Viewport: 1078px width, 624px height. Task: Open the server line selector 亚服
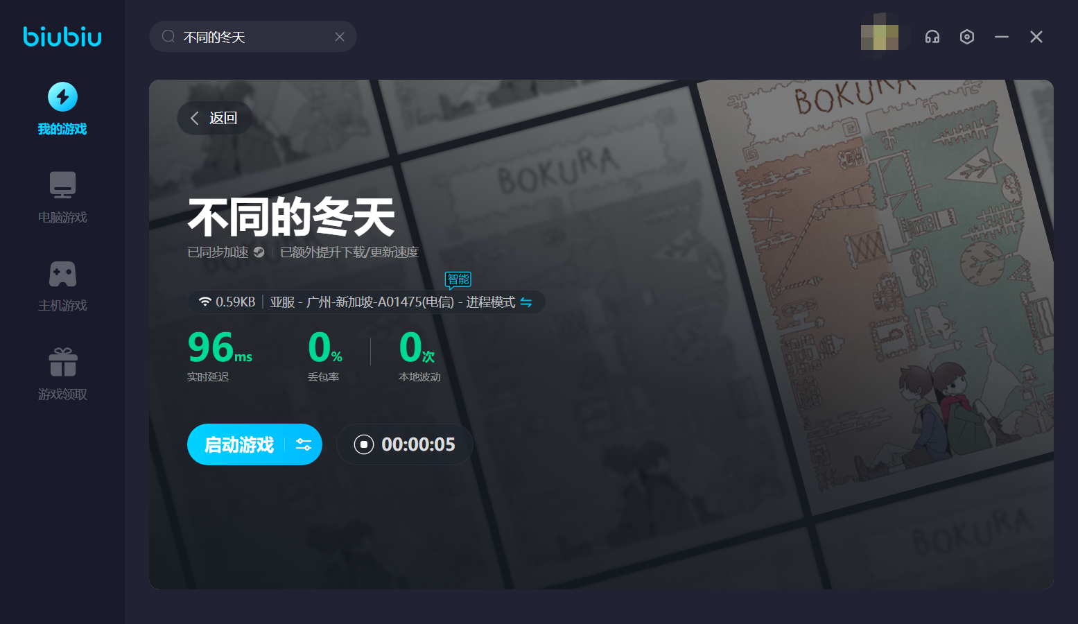360,302
